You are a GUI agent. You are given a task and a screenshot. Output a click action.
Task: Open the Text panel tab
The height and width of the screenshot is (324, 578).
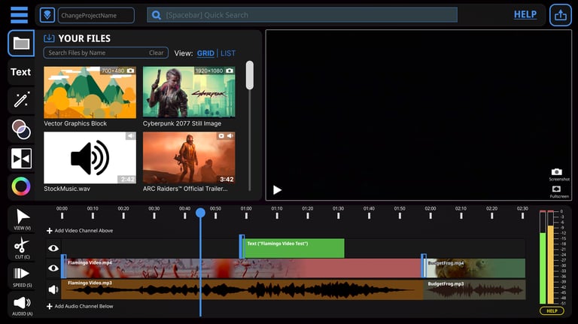click(x=21, y=72)
